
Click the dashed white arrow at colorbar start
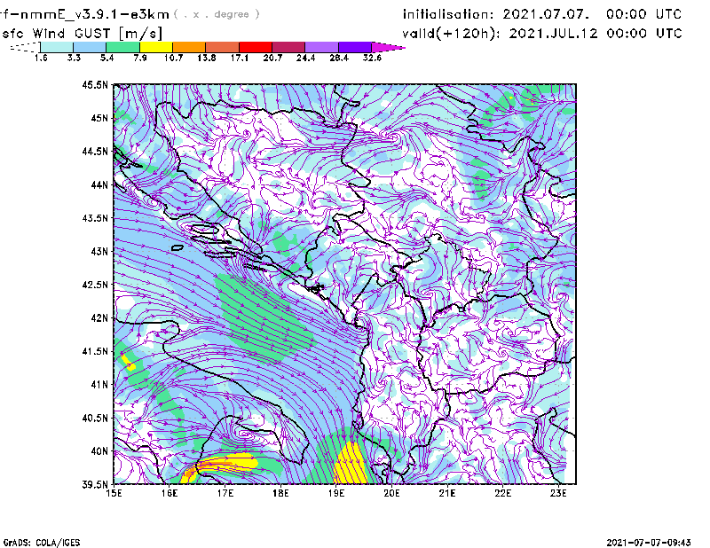25,47
